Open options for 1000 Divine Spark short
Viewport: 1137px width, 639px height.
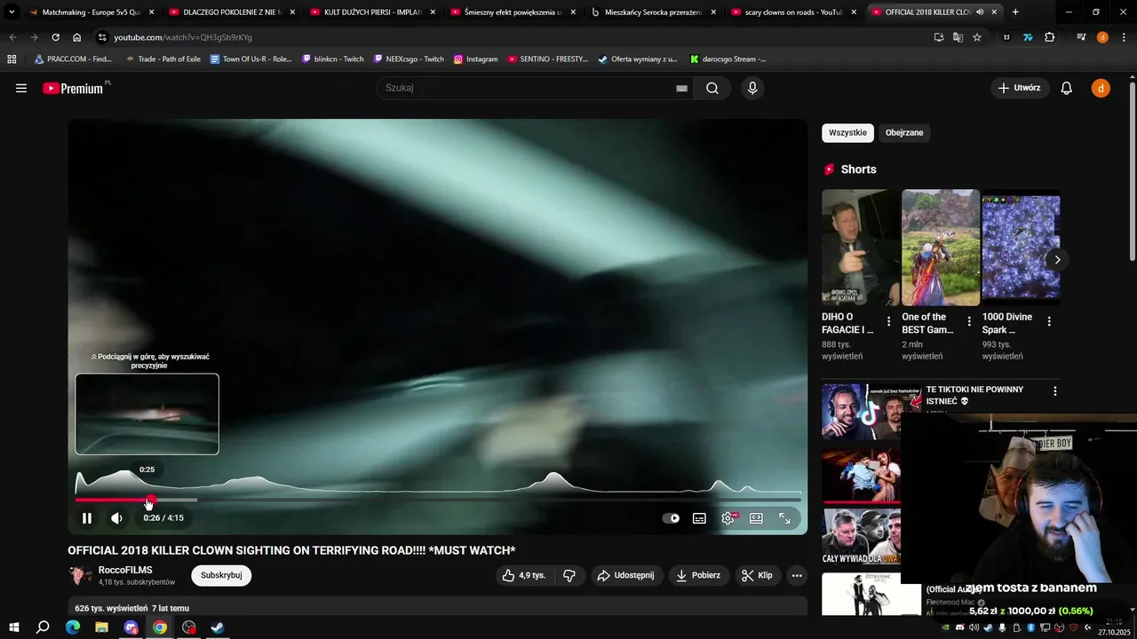click(x=1049, y=321)
